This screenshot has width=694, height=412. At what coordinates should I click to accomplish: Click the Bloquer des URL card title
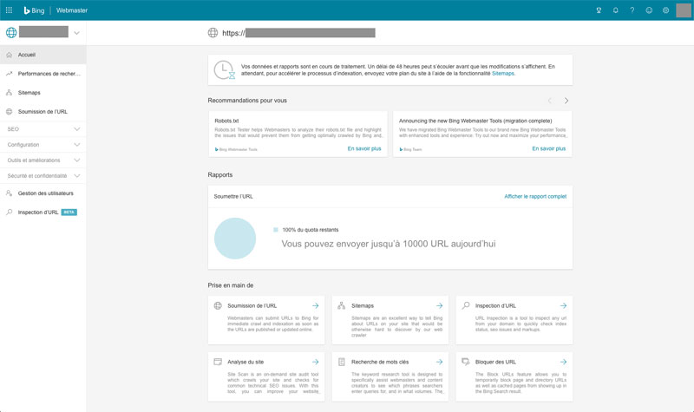tap(495, 362)
